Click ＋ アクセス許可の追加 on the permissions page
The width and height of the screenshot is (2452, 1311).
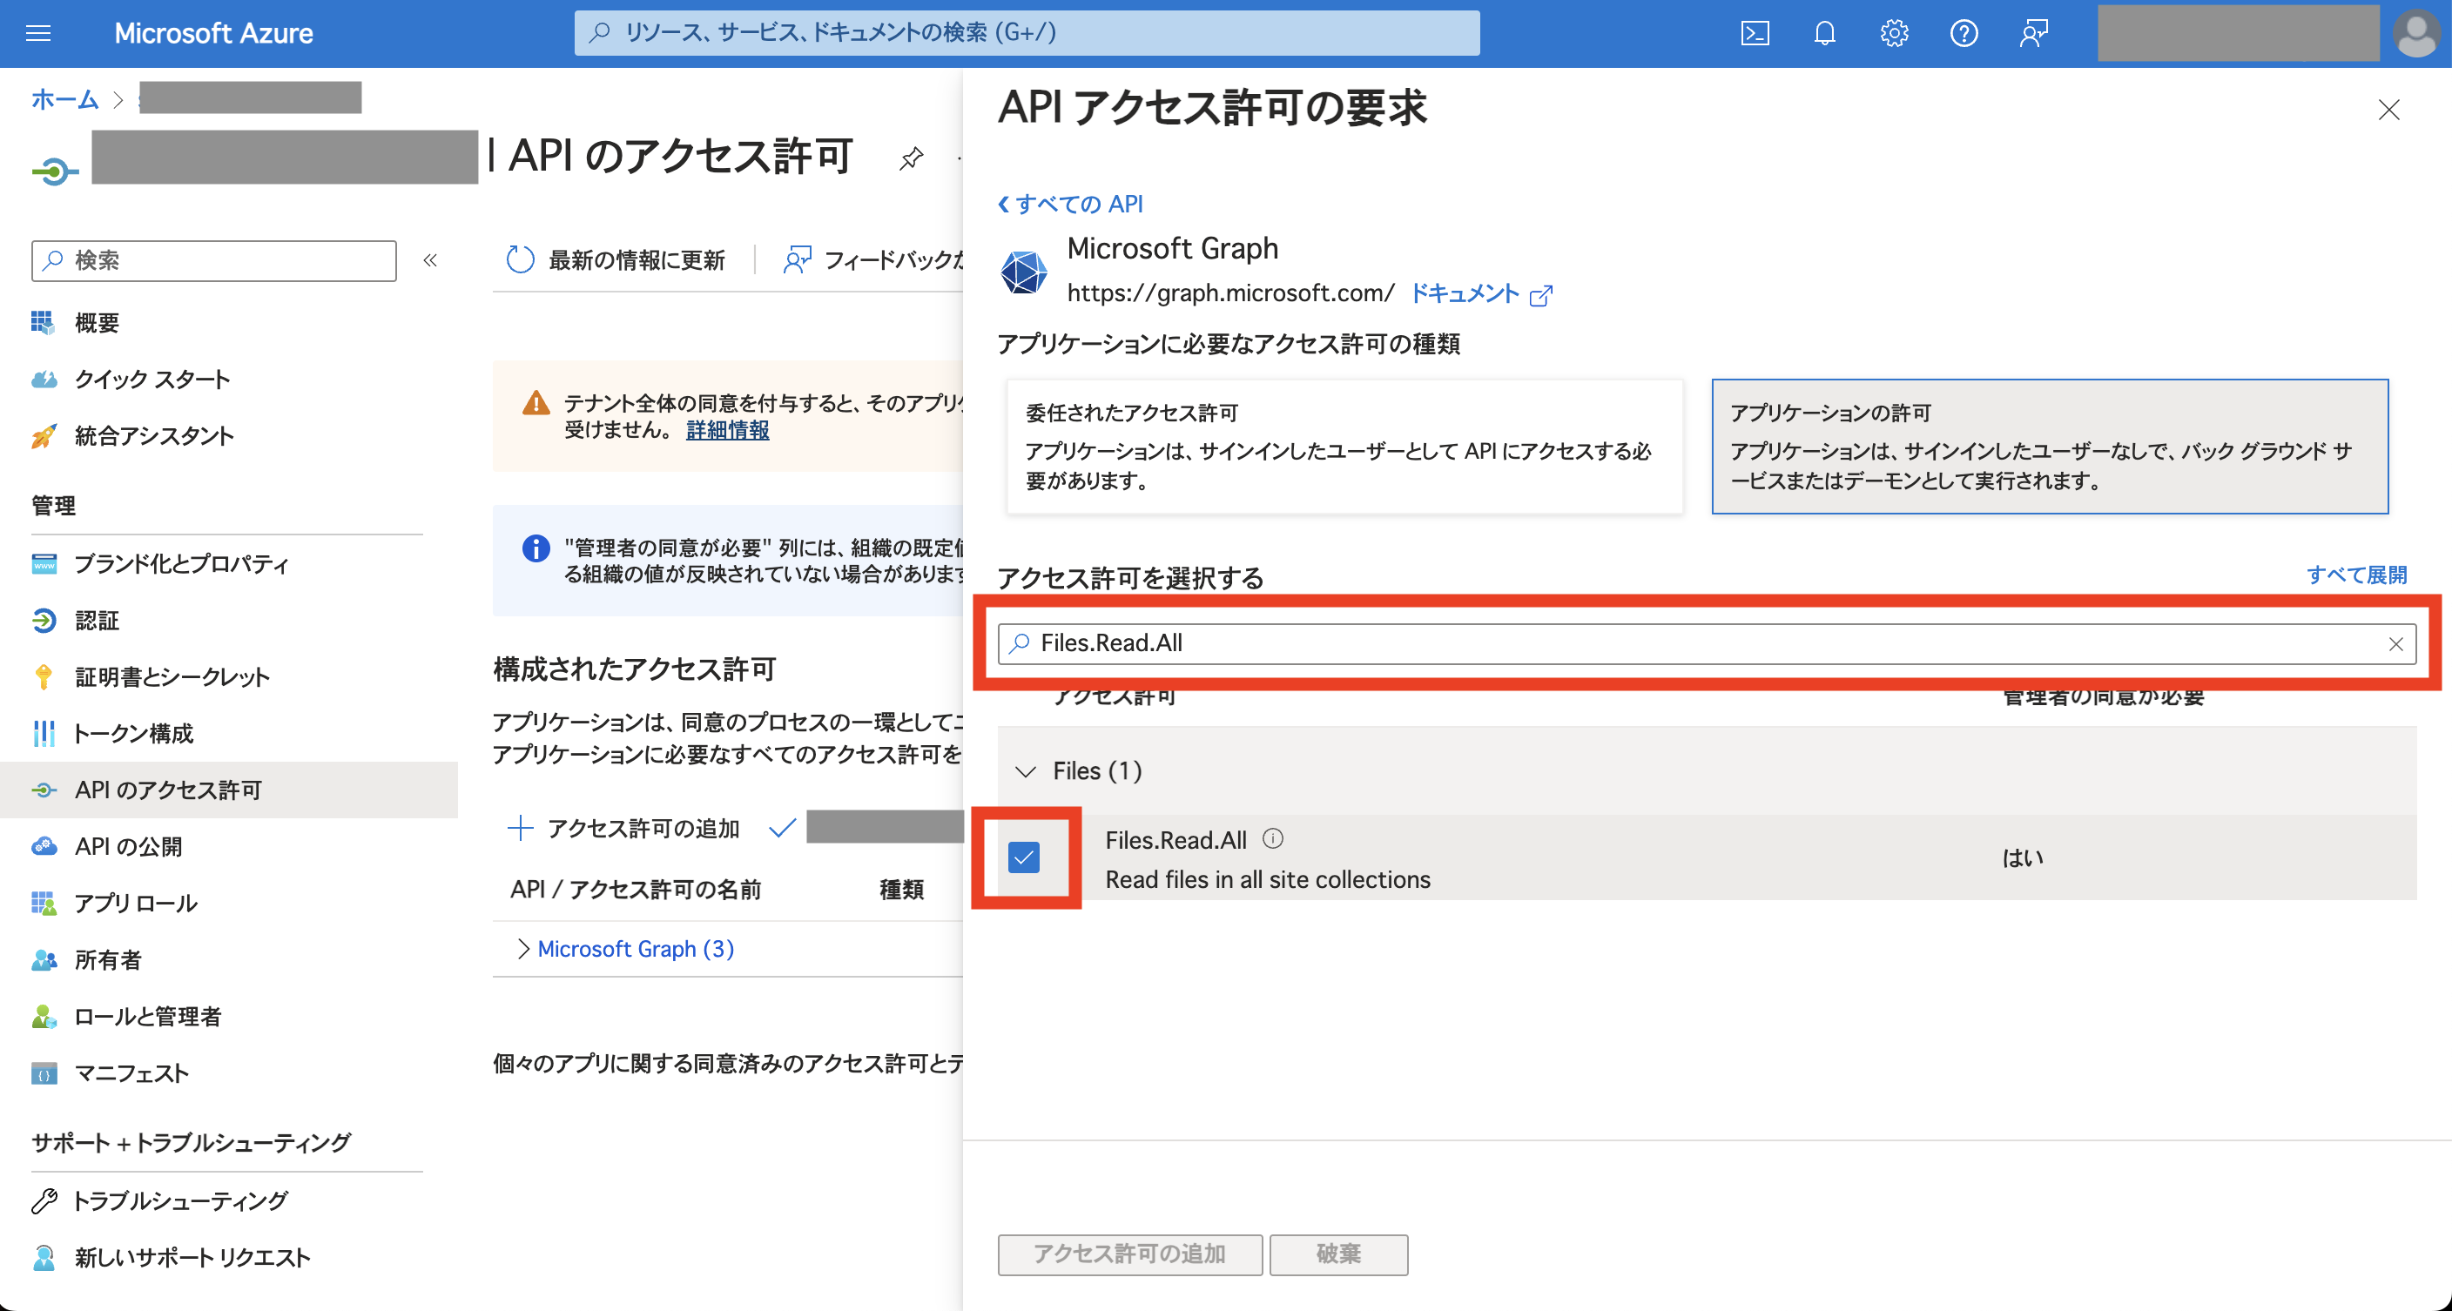[624, 828]
